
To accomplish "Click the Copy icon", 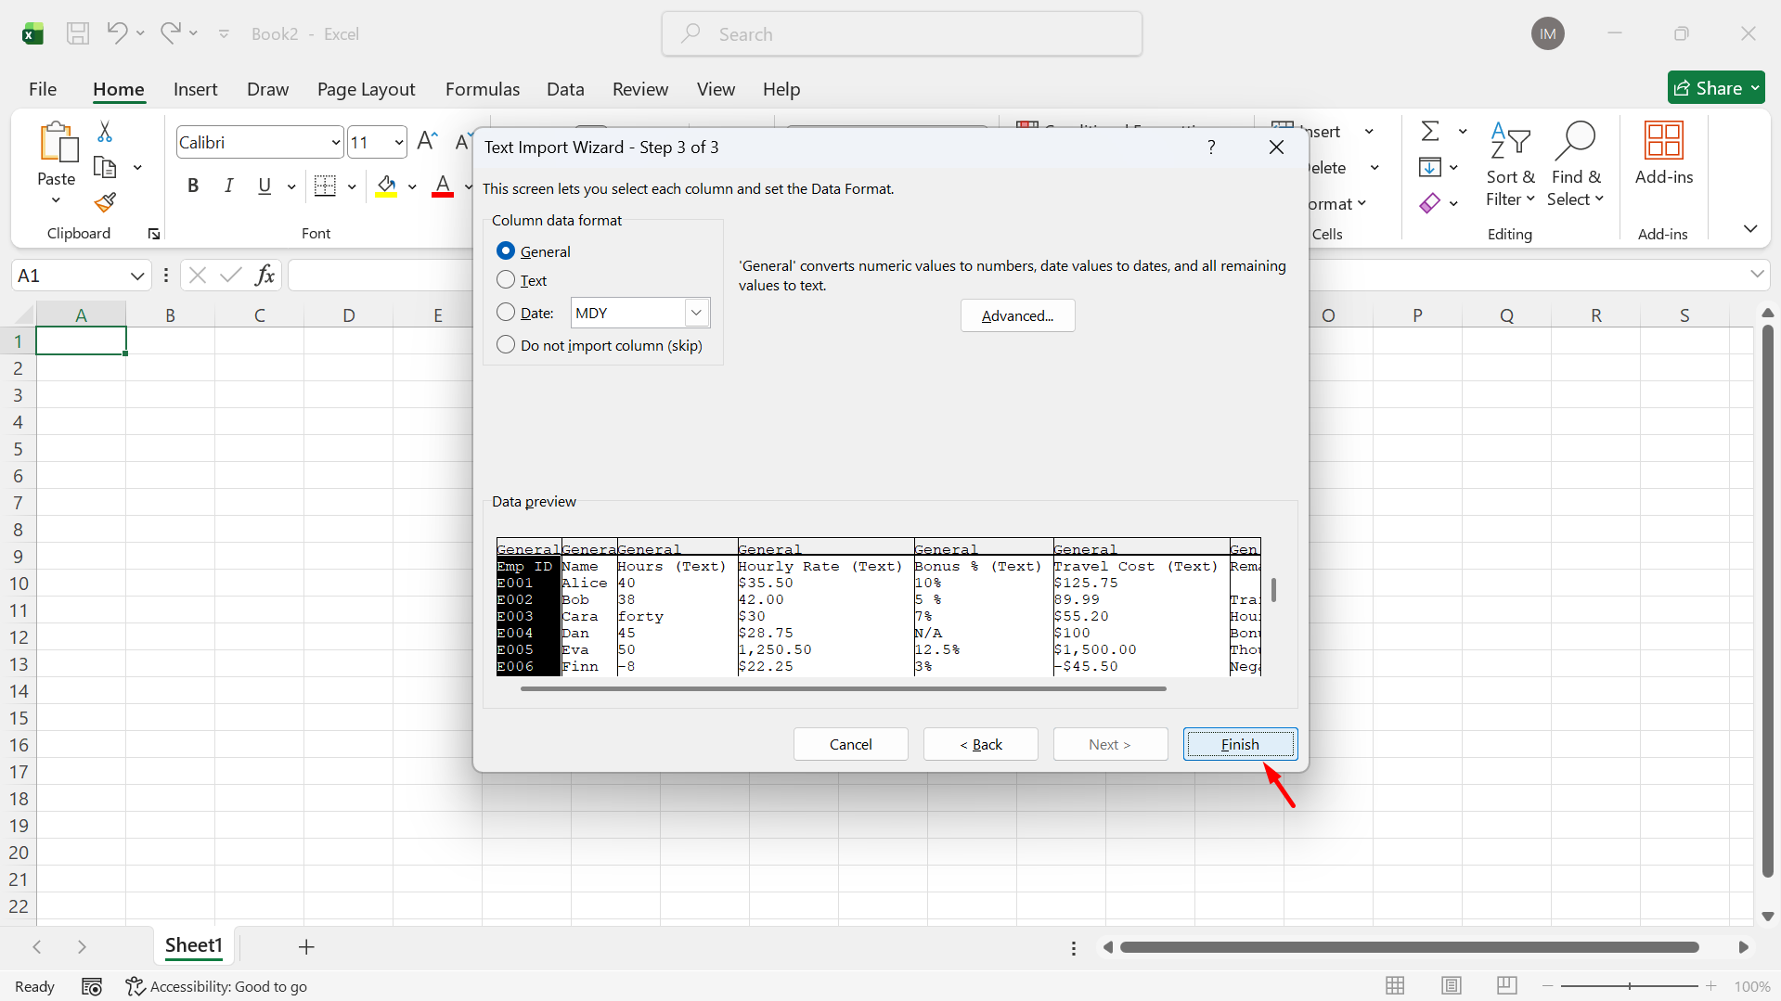I will pyautogui.click(x=105, y=167).
